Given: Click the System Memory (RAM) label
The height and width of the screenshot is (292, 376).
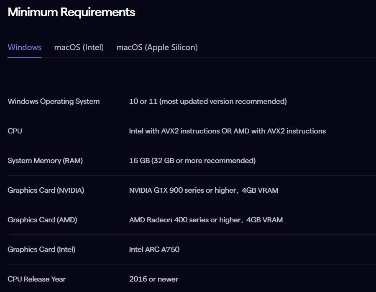Looking at the screenshot, I should (45, 161).
